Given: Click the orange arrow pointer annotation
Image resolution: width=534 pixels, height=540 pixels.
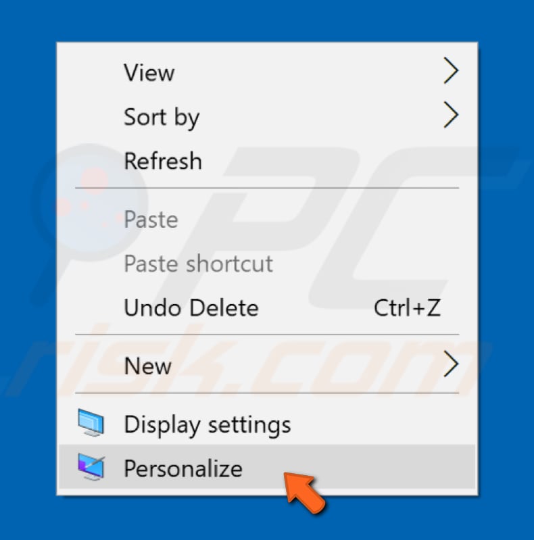Looking at the screenshot, I should point(304,494).
